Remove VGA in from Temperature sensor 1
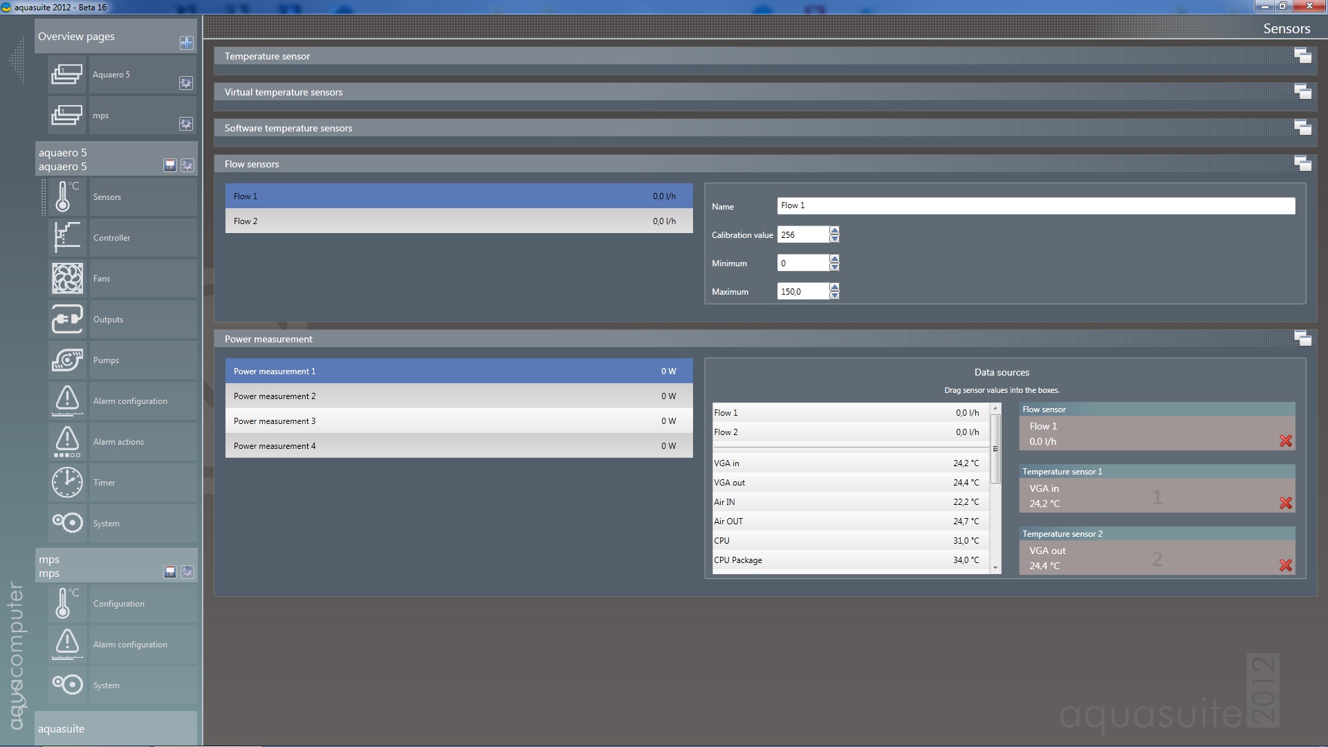The width and height of the screenshot is (1328, 747). 1285,503
